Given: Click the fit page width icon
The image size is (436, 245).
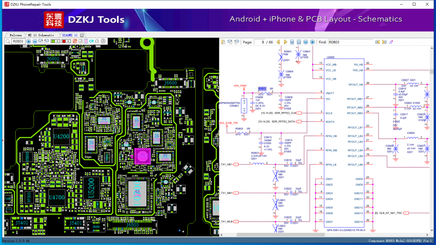Looking at the screenshot, I should point(292,42).
